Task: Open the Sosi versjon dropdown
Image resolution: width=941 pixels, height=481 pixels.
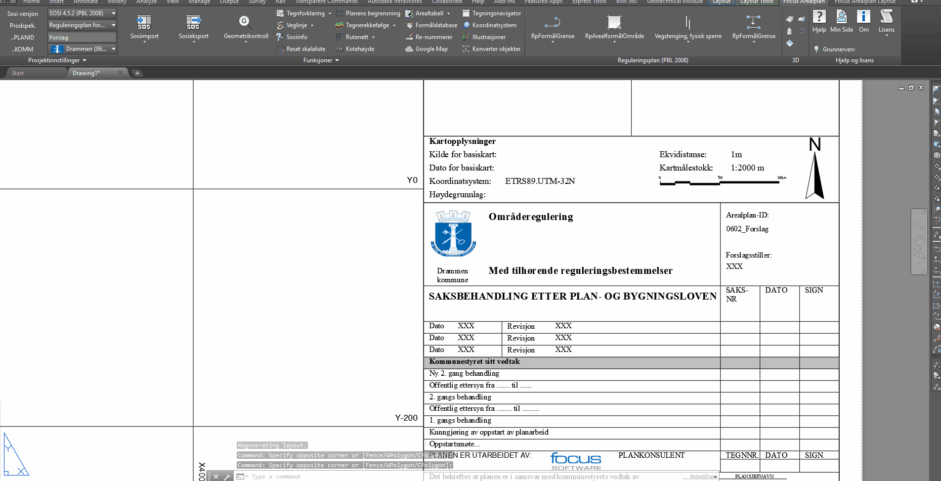Action: click(113, 13)
